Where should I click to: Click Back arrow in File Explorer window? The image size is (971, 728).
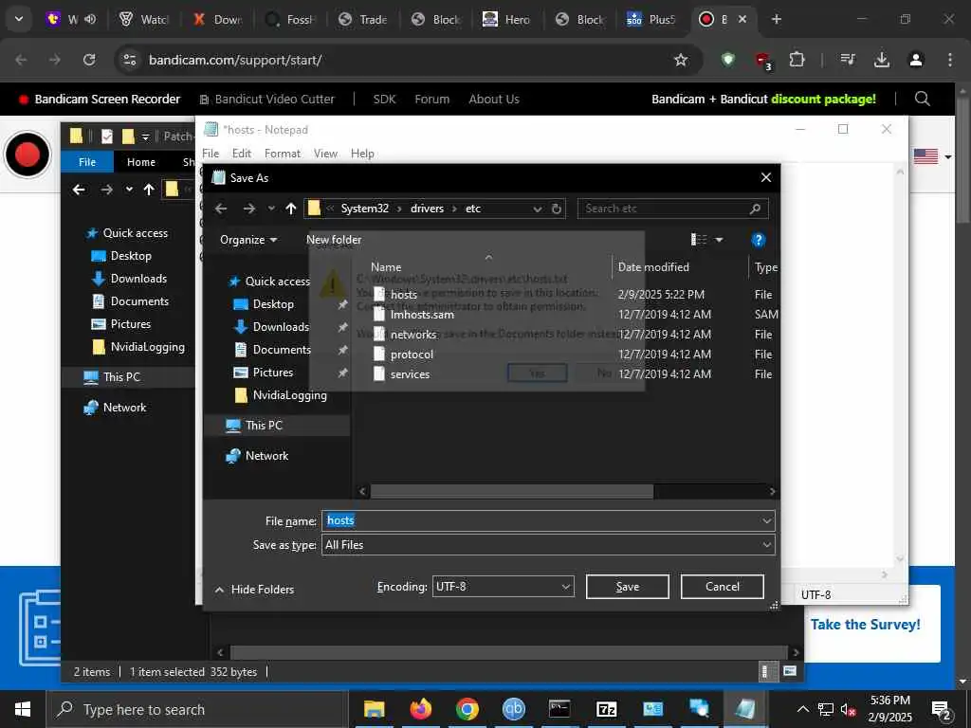(79, 190)
